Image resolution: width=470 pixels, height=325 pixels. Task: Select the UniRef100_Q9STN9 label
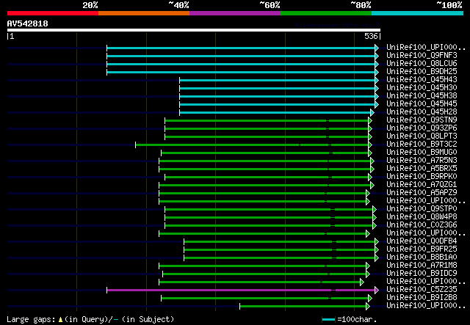pos(422,120)
